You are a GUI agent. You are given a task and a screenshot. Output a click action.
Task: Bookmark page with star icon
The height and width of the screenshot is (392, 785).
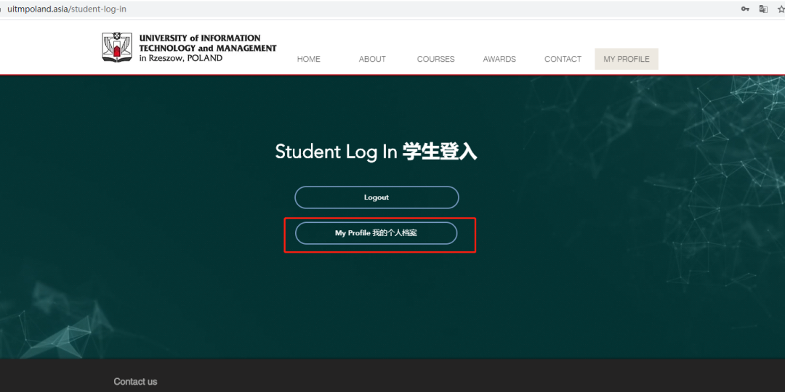(x=781, y=9)
